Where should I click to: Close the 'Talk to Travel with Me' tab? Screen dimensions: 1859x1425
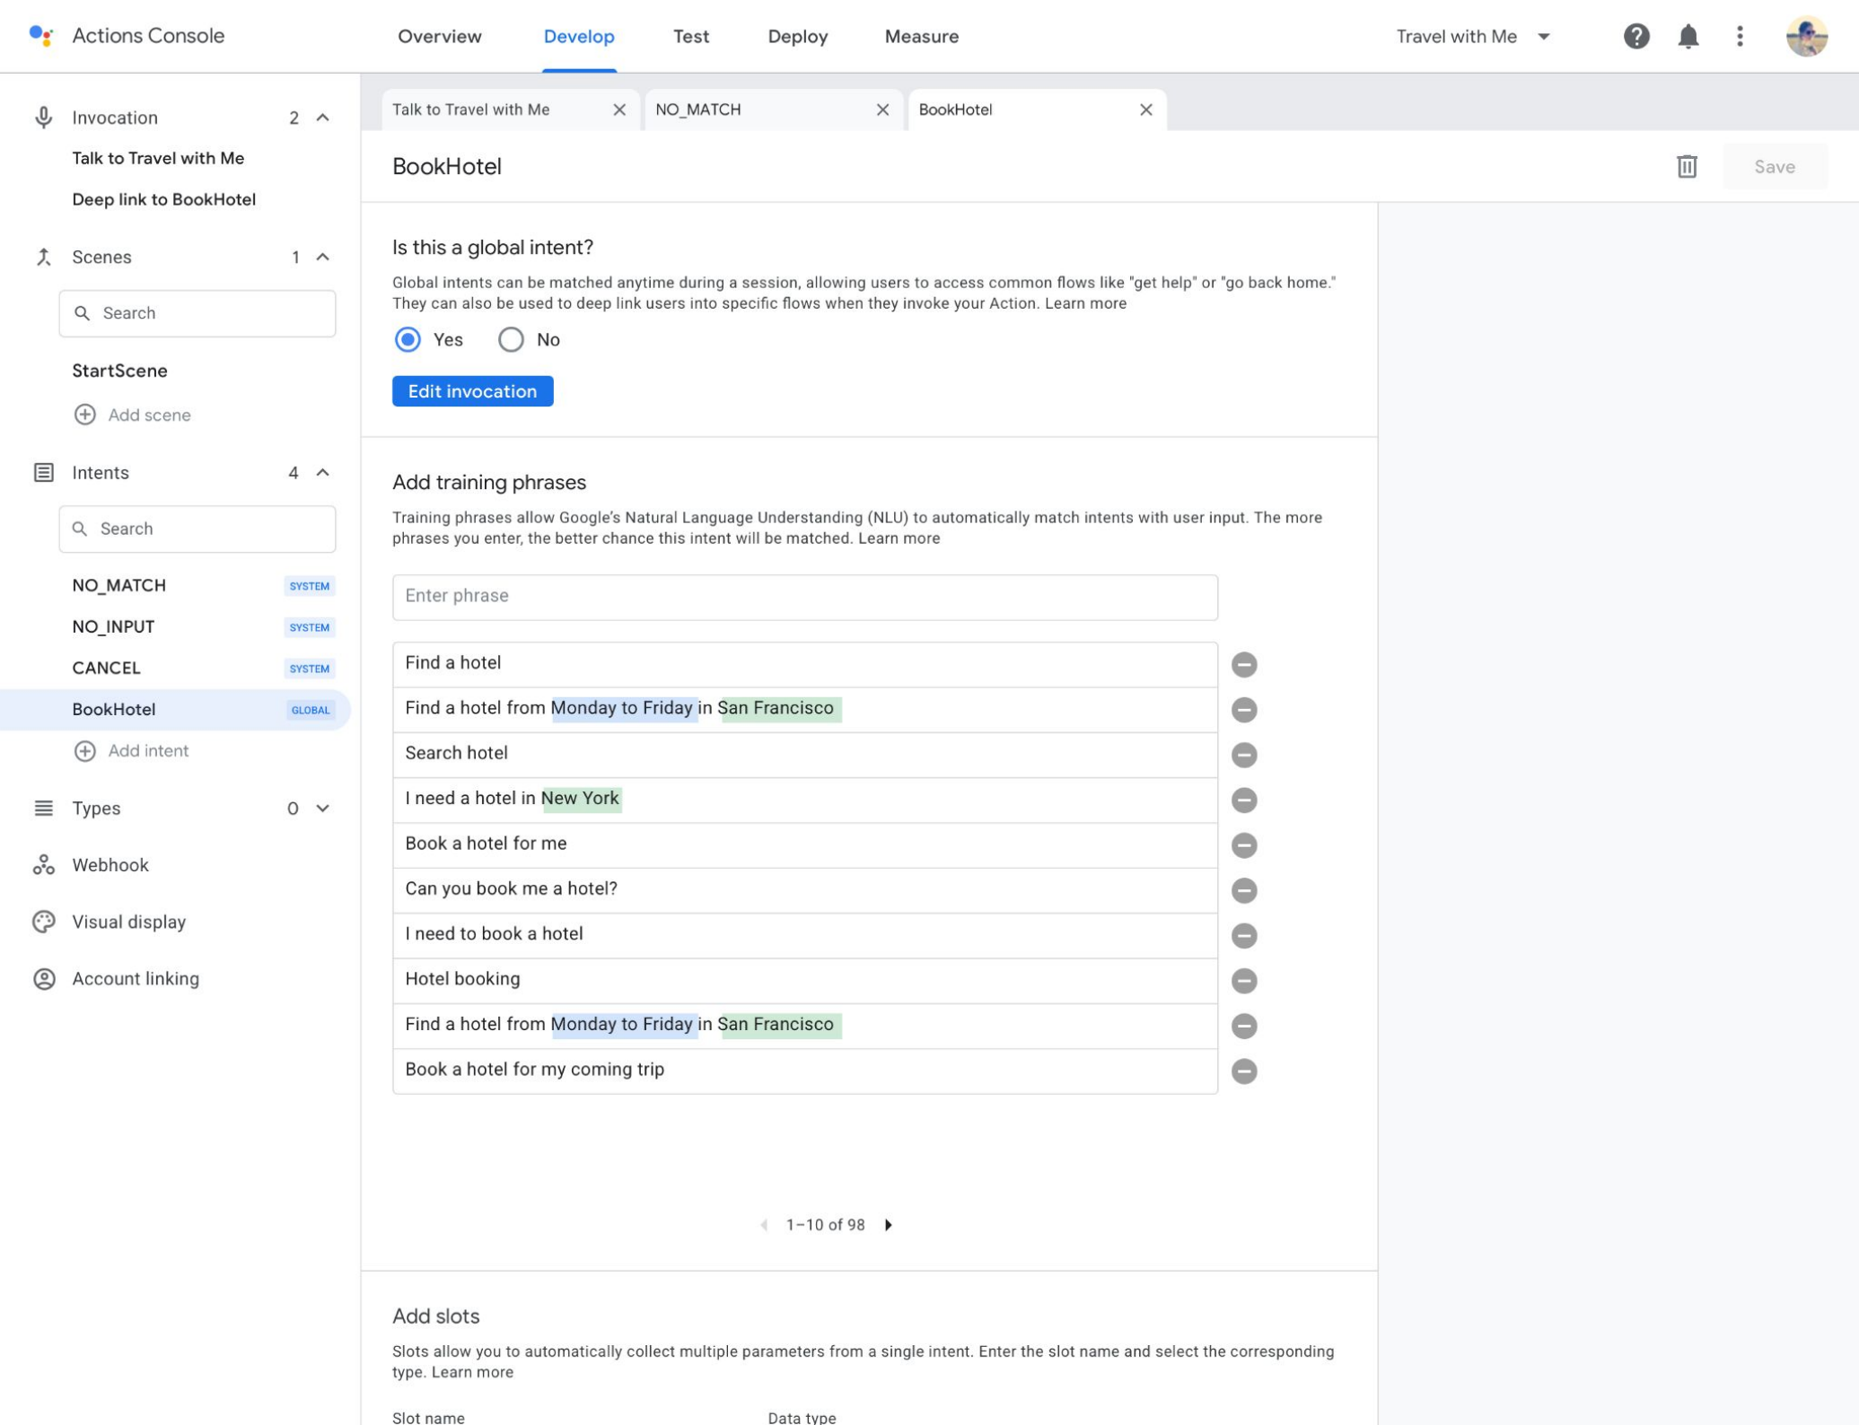pos(618,109)
